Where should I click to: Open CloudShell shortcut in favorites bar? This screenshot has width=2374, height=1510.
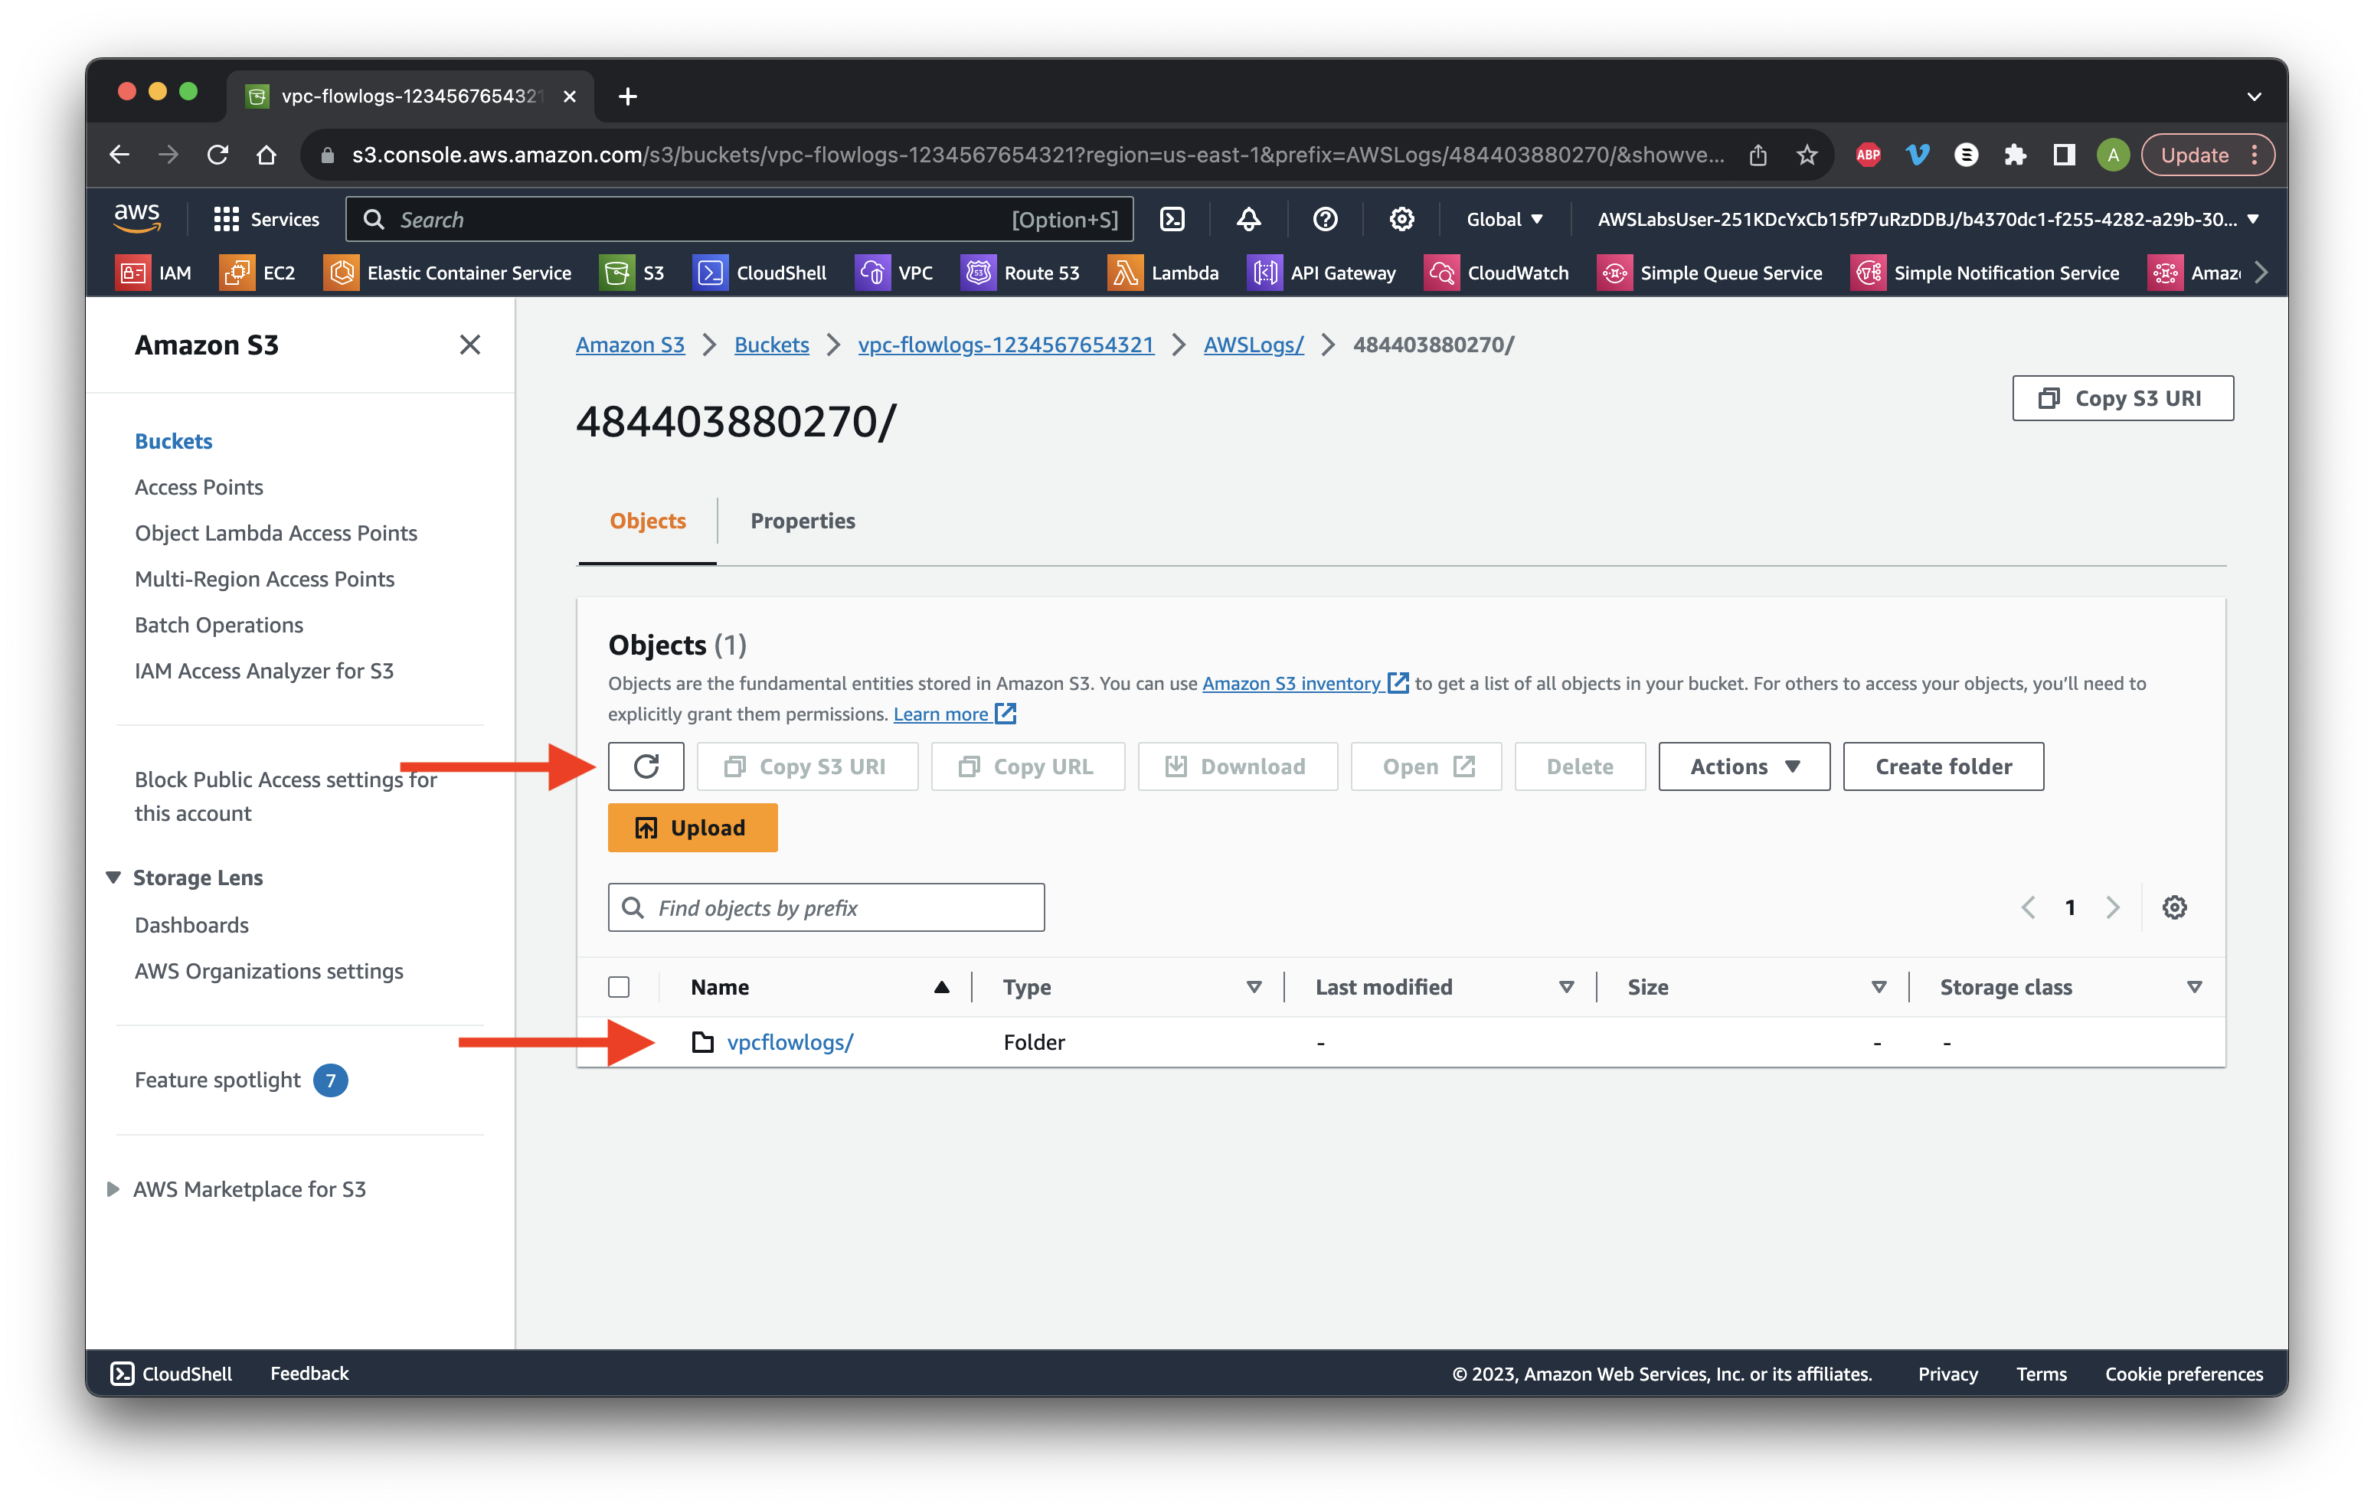(760, 273)
